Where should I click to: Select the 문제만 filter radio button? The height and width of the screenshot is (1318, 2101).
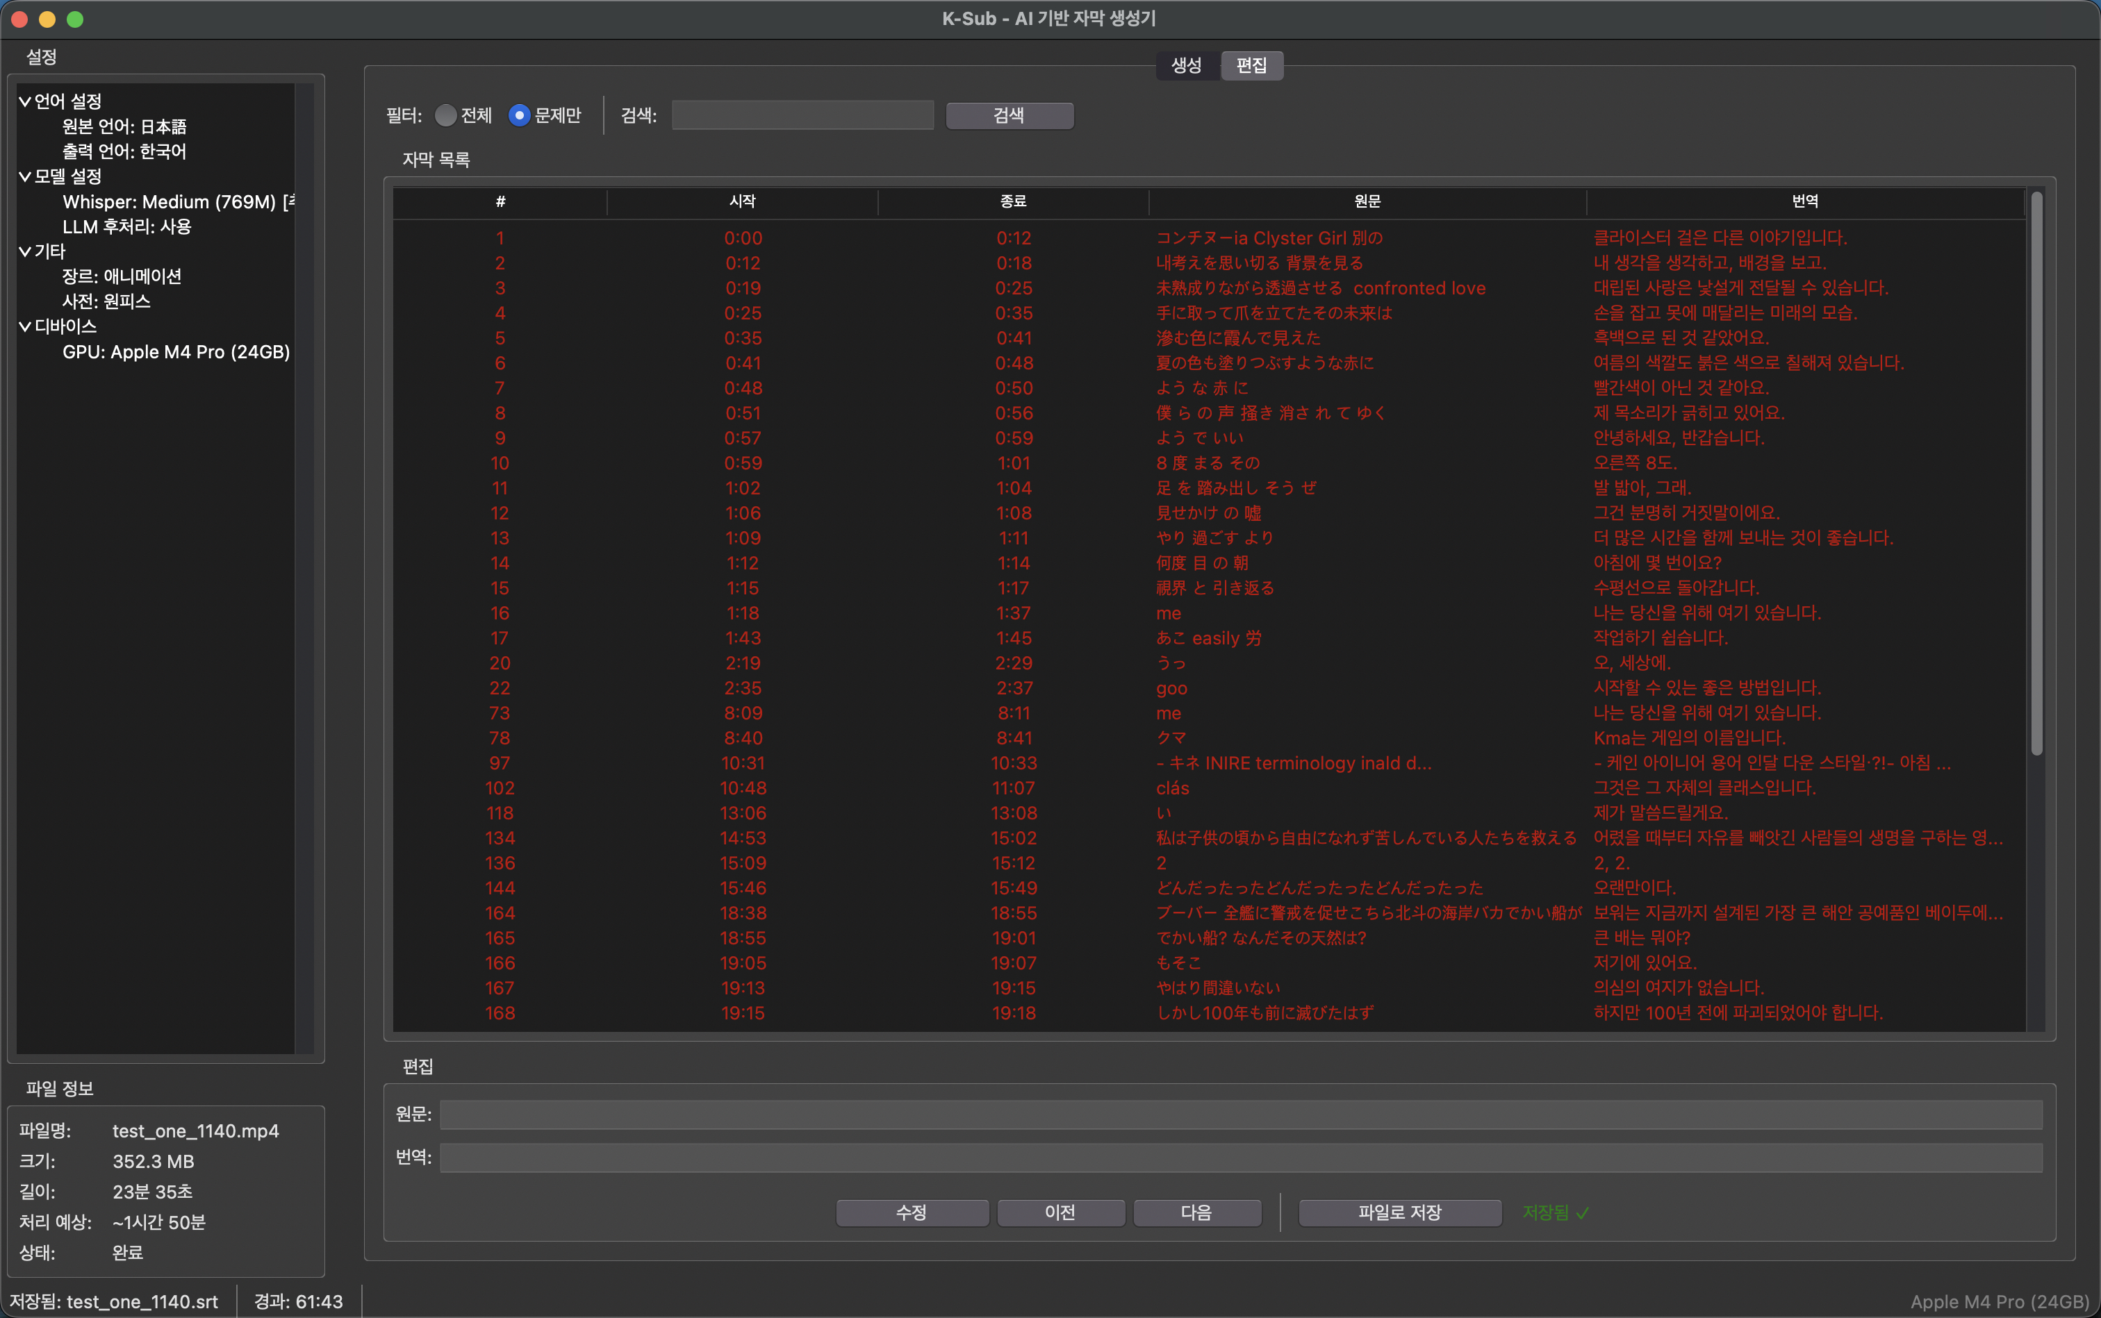pos(519,115)
